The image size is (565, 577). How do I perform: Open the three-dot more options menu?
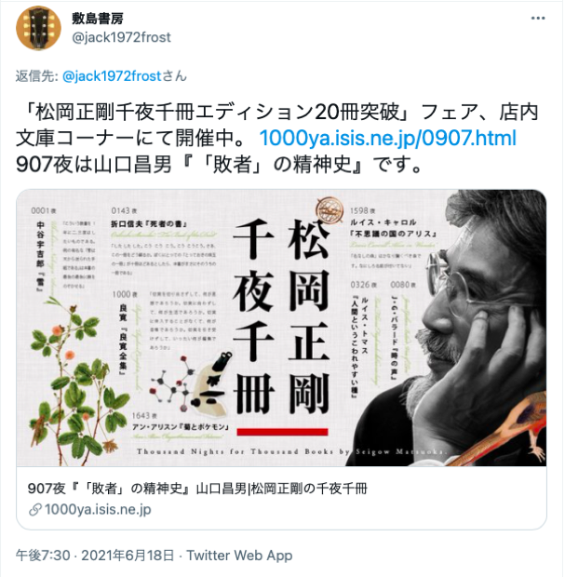pyautogui.click(x=537, y=18)
